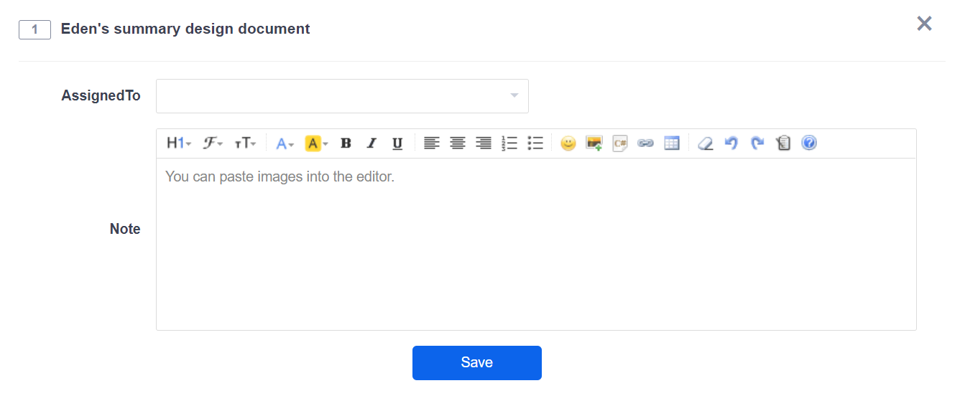Click the eraser to clear formatting
This screenshot has width=960, height=401.
coord(706,143)
